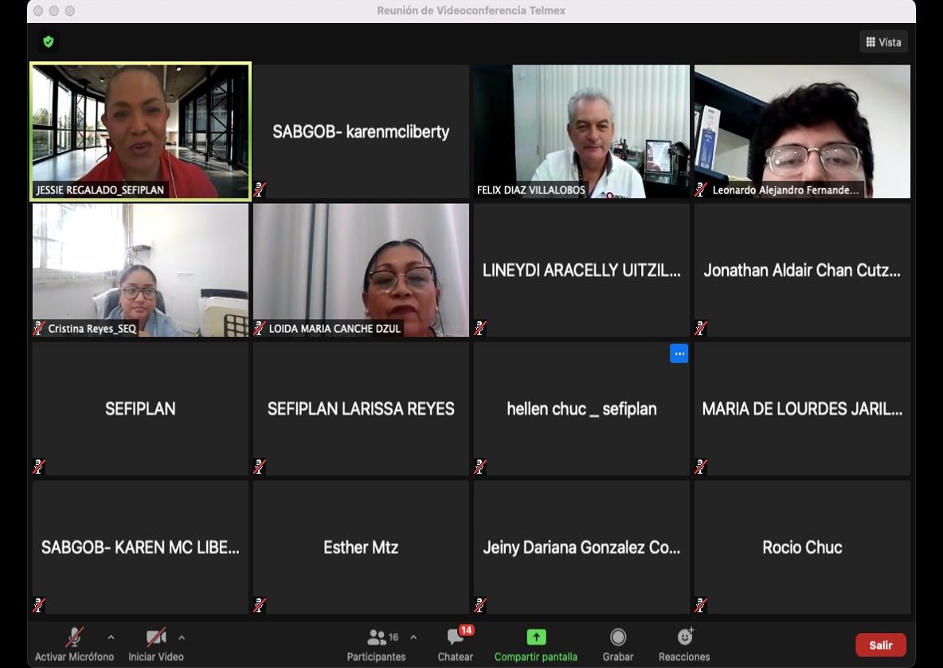The width and height of the screenshot is (943, 668).
Task: Open the Vista layout menu
Action: pos(883,42)
